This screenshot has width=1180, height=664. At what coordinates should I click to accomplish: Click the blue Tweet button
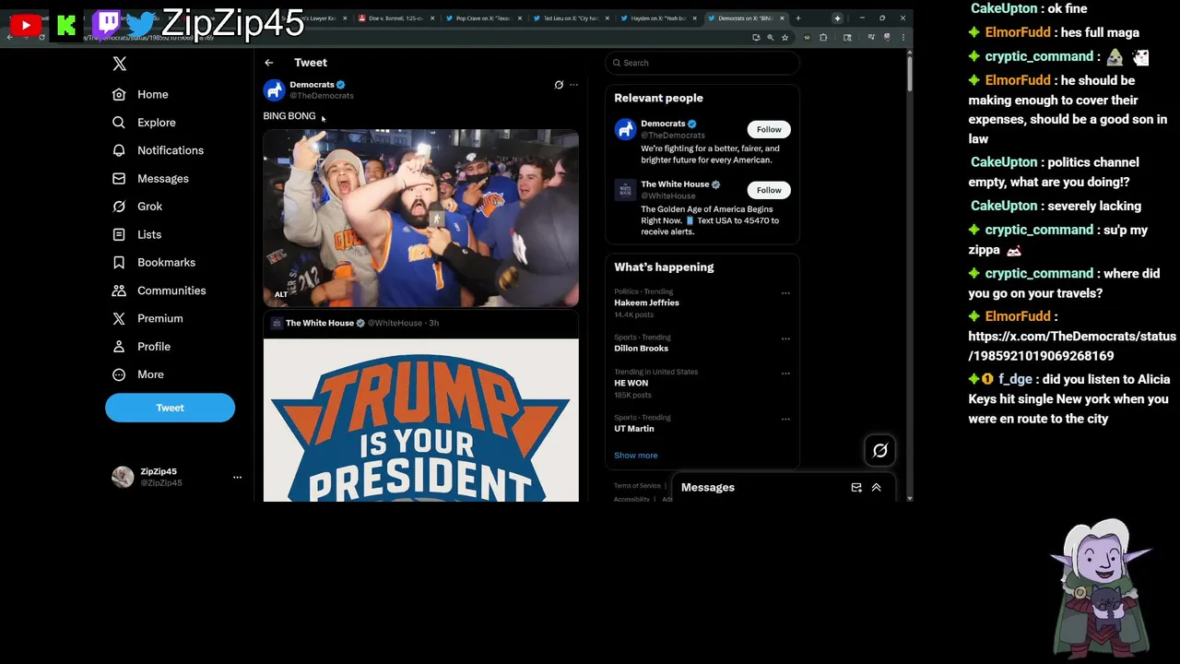(x=170, y=408)
